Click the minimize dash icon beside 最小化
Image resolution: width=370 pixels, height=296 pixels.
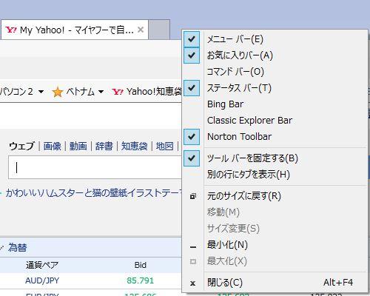pyautogui.click(x=193, y=246)
